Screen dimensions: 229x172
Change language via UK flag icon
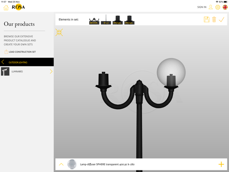coord(225,7)
